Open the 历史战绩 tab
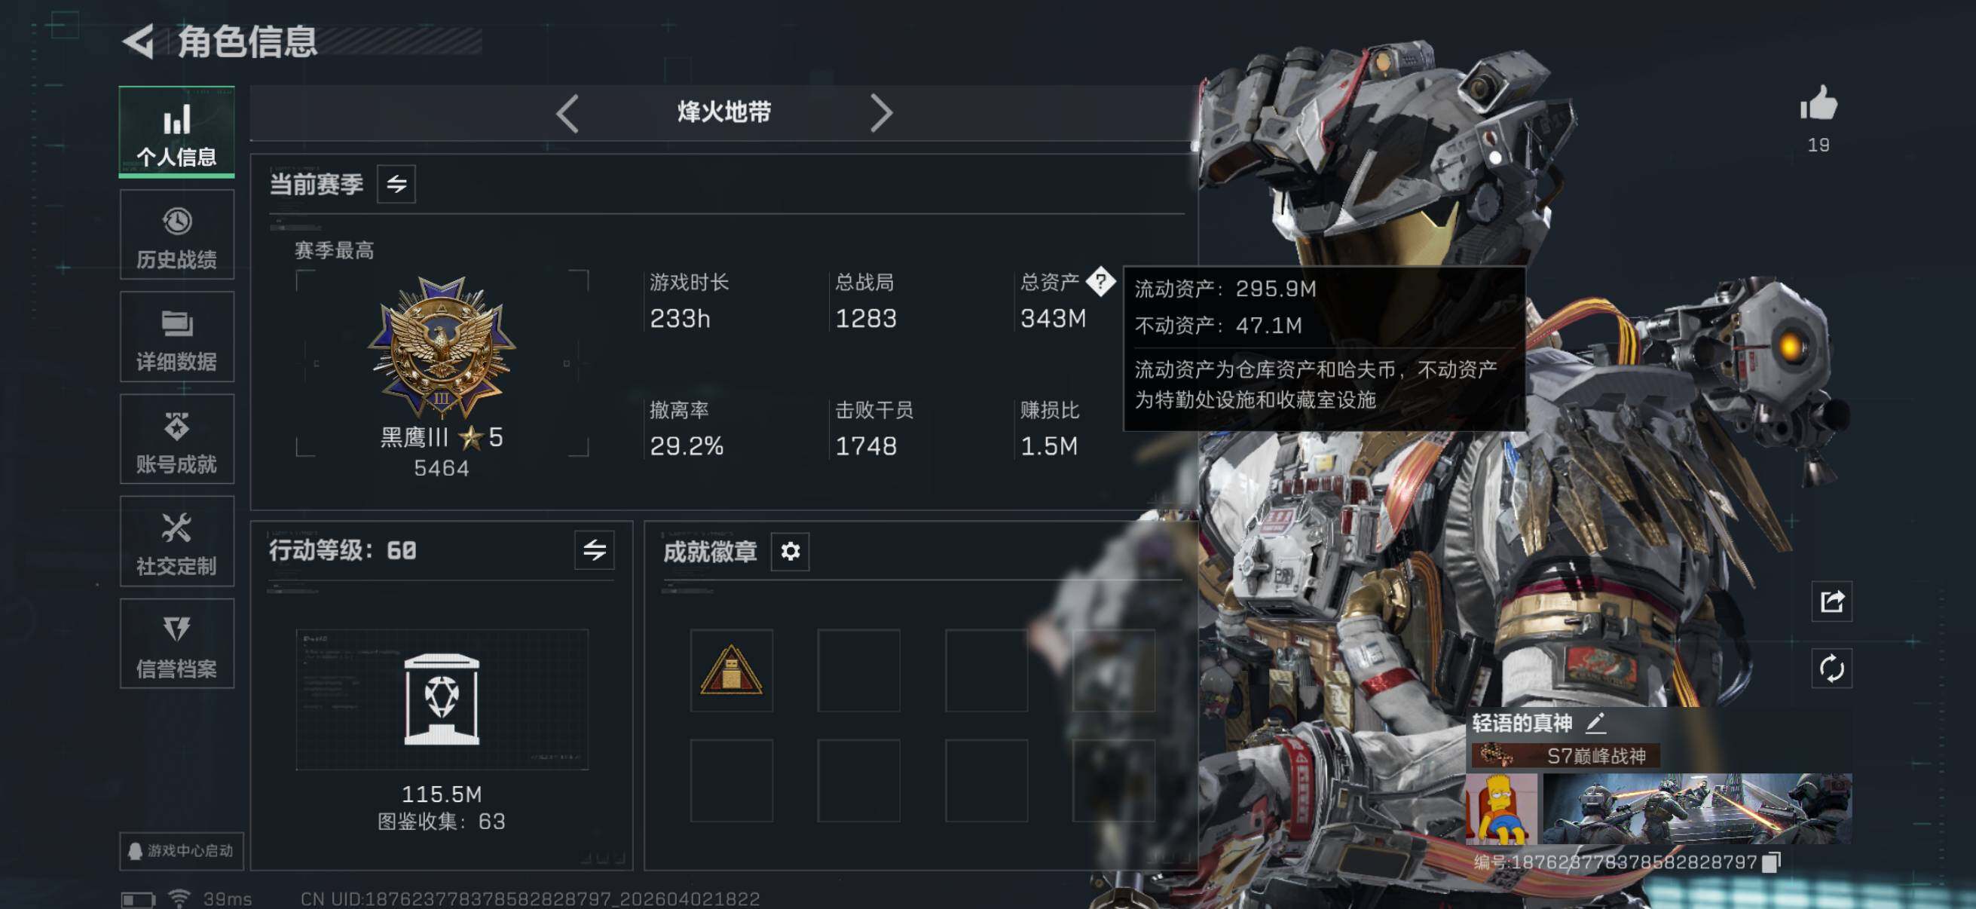Screen dimensions: 1976x909 pyautogui.click(x=177, y=234)
